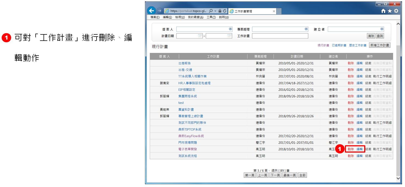
Task: Open the browser home icon
Action: pyautogui.click(x=384, y=11)
